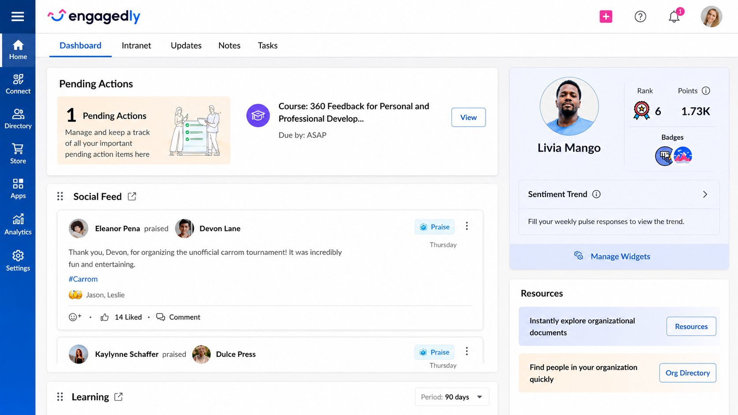This screenshot has height=415, width=738.
Task: Click the #Carrom hashtag
Action: pos(83,279)
